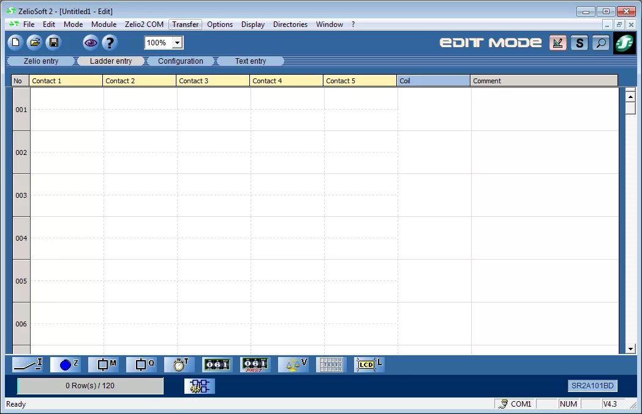Select the counter comparators V scales icon

point(293,364)
